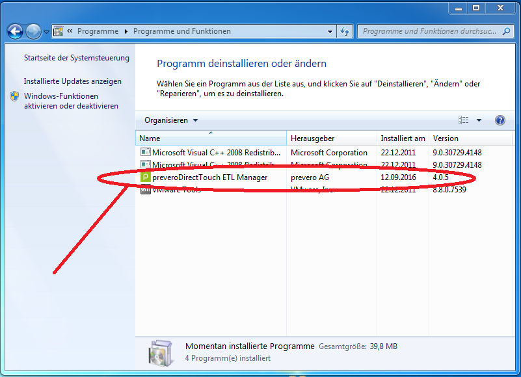Click version 4.0.5 cell
521x377 pixels.
coord(440,177)
